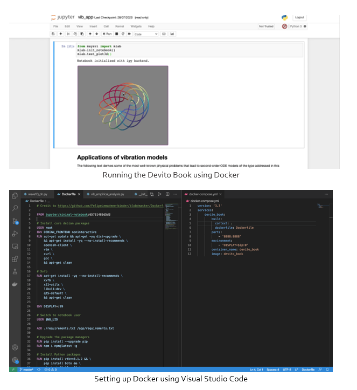Screen dimensions: 357x390
Task: Restart kernel and run all fast-forward icon
Action: pos(129,34)
